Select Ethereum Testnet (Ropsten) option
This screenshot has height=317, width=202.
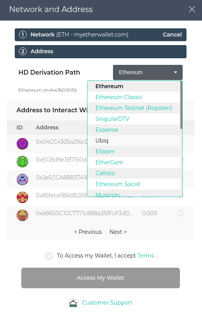tap(134, 108)
